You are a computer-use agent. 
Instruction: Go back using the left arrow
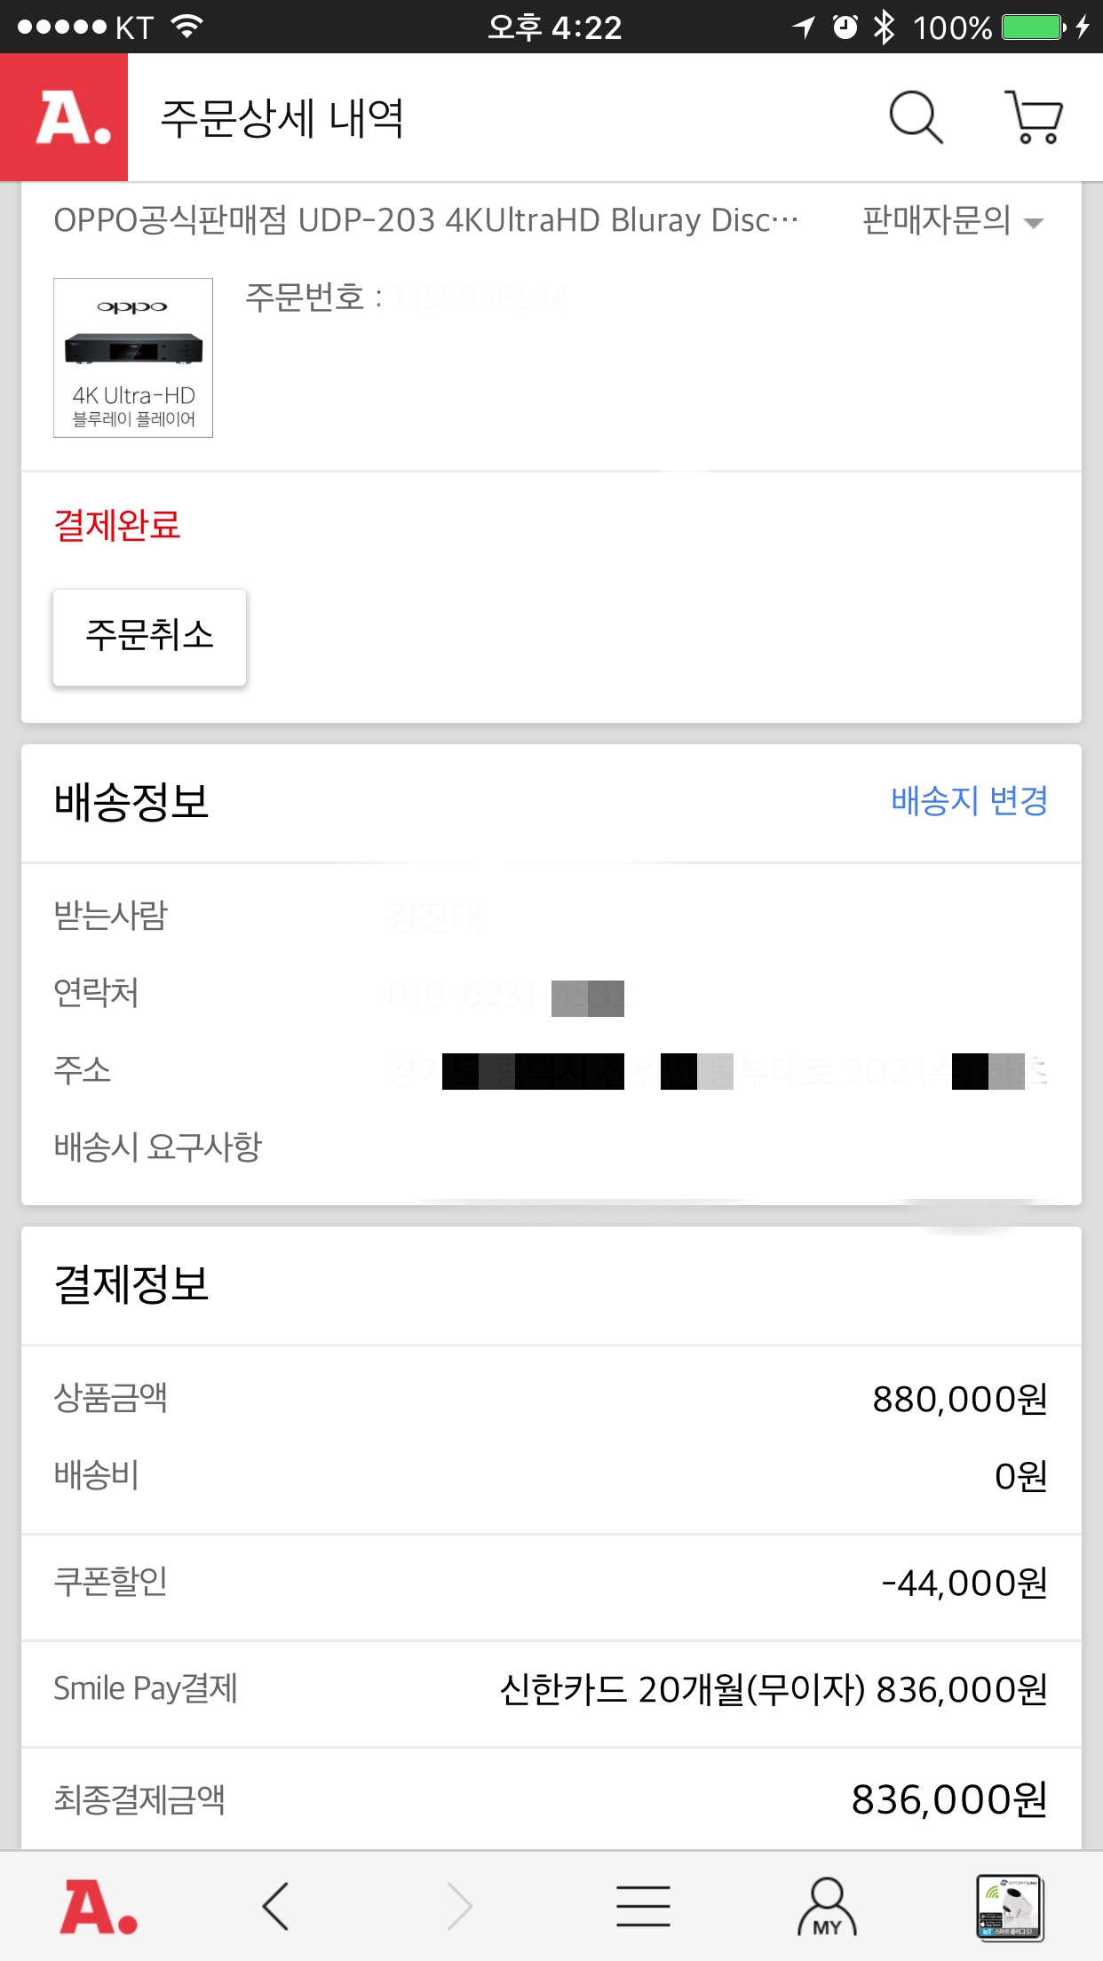click(276, 1907)
